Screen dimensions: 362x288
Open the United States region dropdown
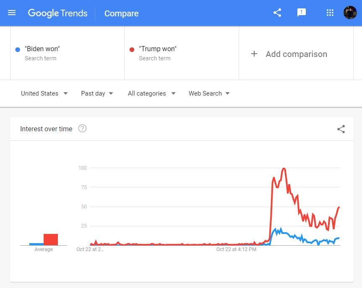pyautogui.click(x=44, y=93)
